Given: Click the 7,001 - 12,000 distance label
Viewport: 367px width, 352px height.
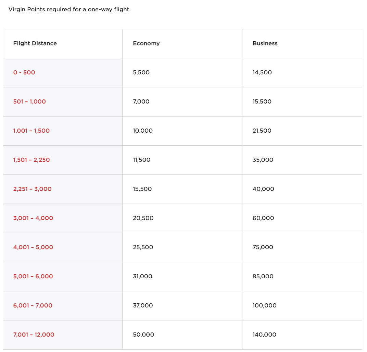Looking at the screenshot, I should pos(34,335).
